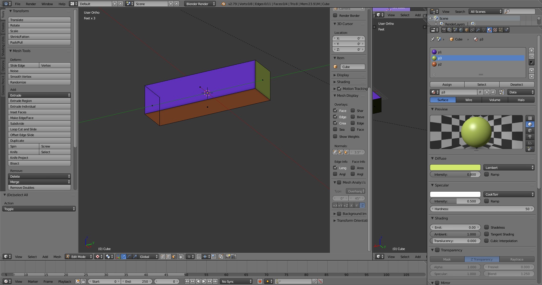Open the Lambert diffuse shader dropdown

click(x=509, y=168)
